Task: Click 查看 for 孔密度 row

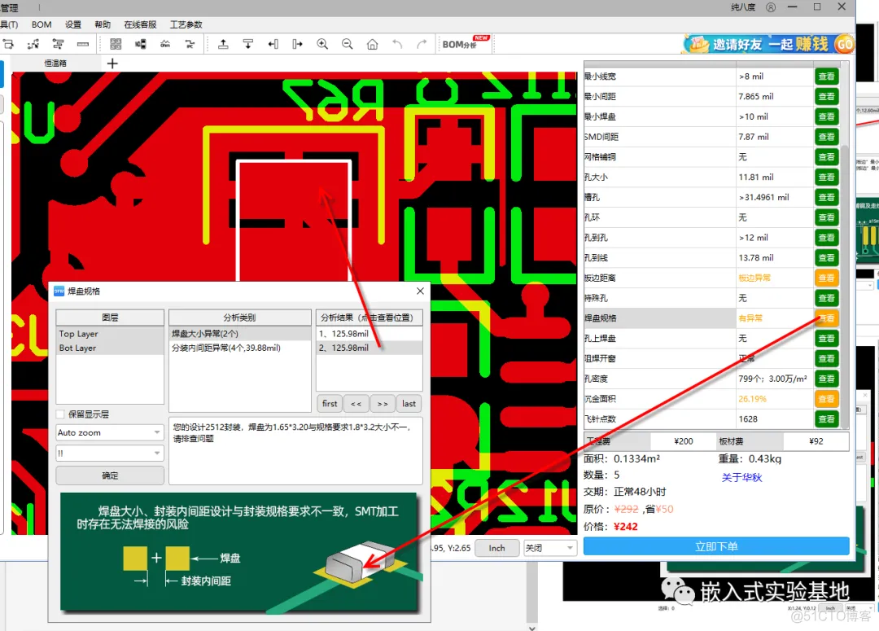Action: coord(826,379)
